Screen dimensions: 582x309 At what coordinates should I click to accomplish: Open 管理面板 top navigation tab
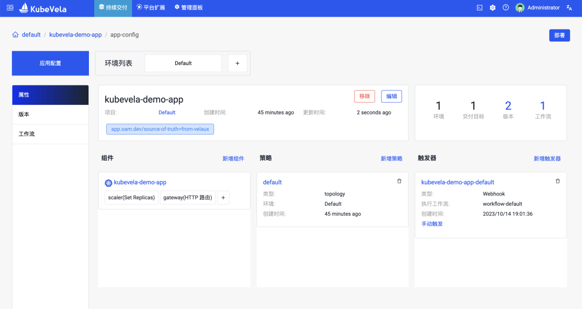tap(189, 8)
